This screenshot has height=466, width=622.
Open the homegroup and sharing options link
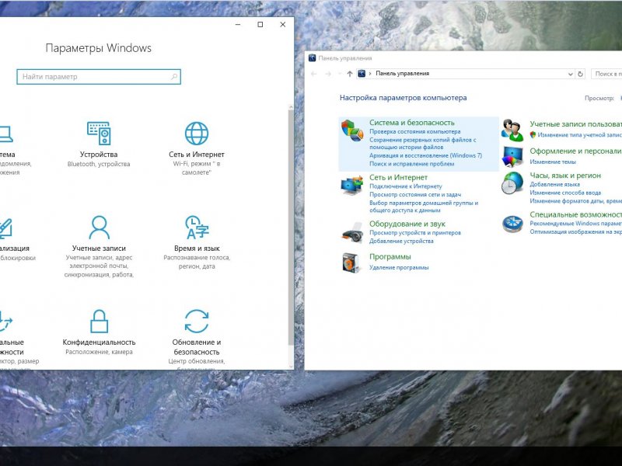pyautogui.click(x=424, y=207)
